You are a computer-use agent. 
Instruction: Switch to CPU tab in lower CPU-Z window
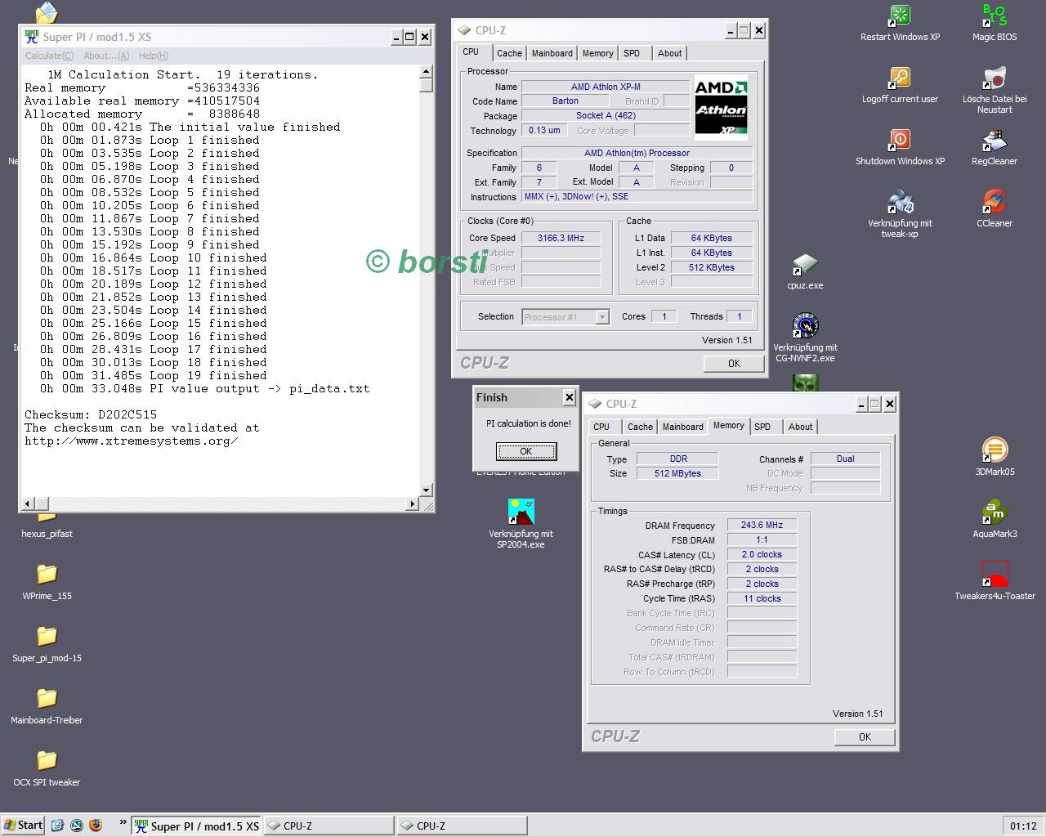[x=601, y=427]
